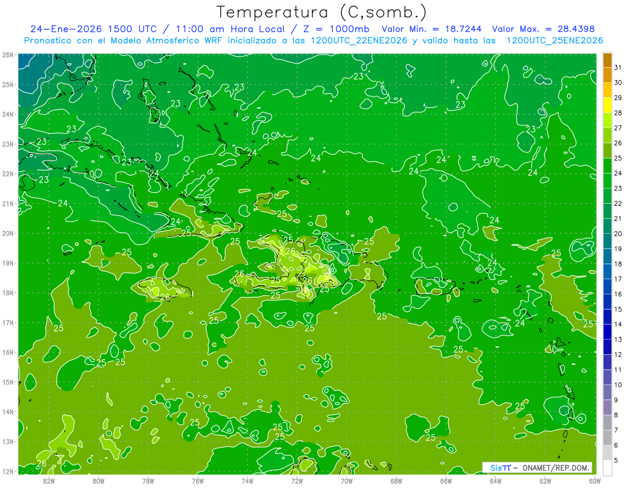Click the longitude label '76W'
This screenshot has width=632, height=488.
[197, 480]
